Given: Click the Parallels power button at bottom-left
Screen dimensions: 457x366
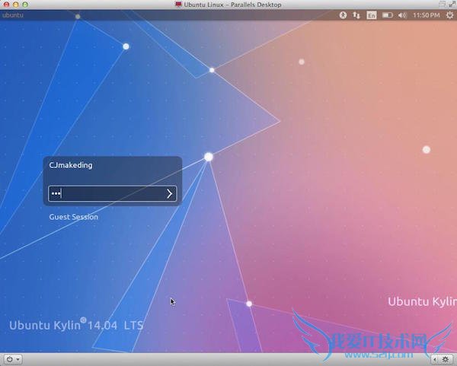Looking at the screenshot, I should [x=10, y=359].
